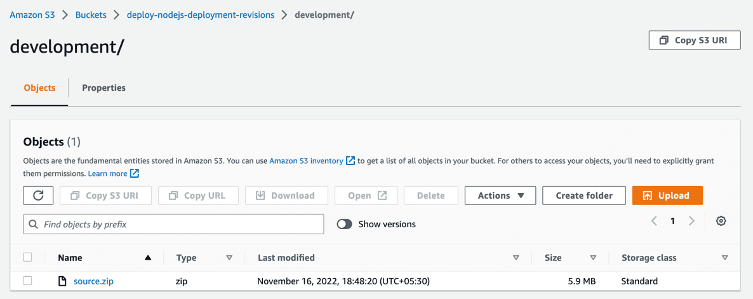Open Amazon S3 breadcrumb link
This screenshot has width=753, height=299.
[x=32, y=15]
